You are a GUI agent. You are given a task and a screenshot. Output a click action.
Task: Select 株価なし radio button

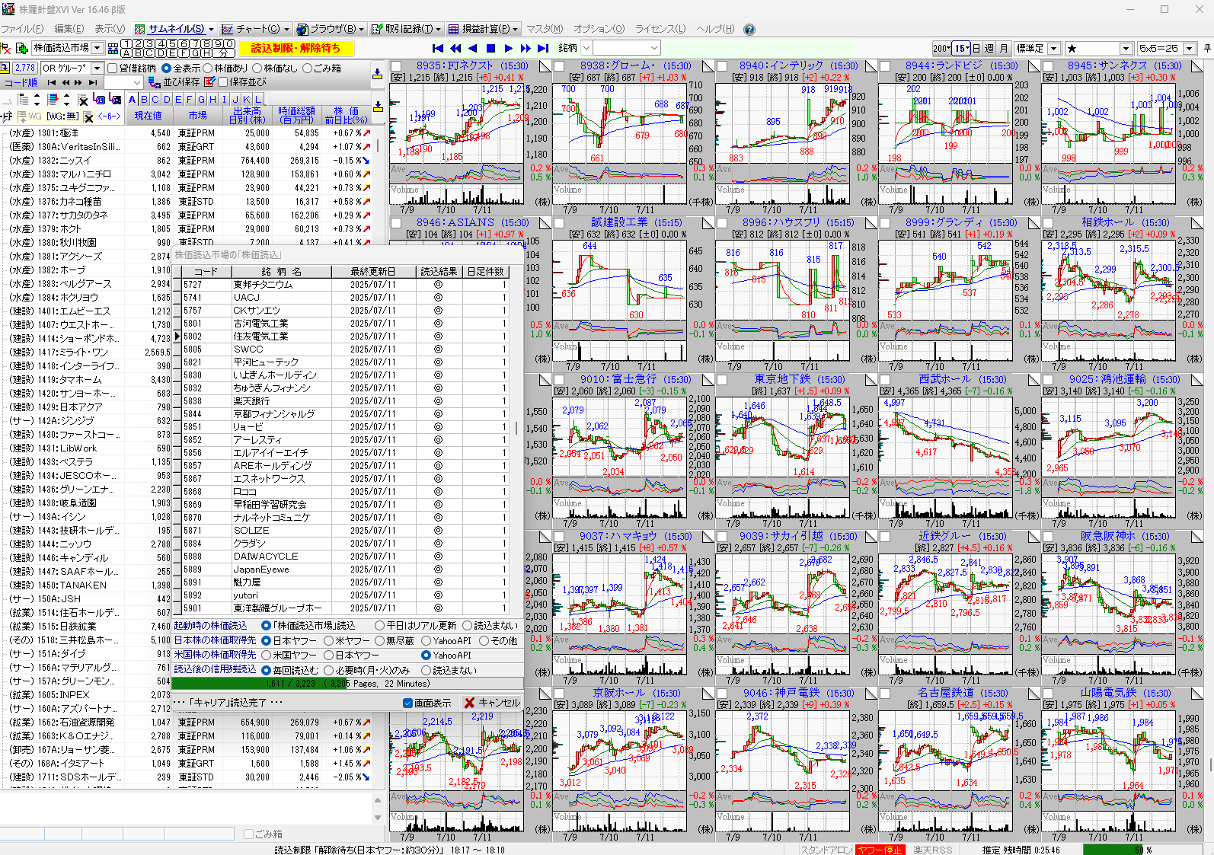pyautogui.click(x=257, y=68)
